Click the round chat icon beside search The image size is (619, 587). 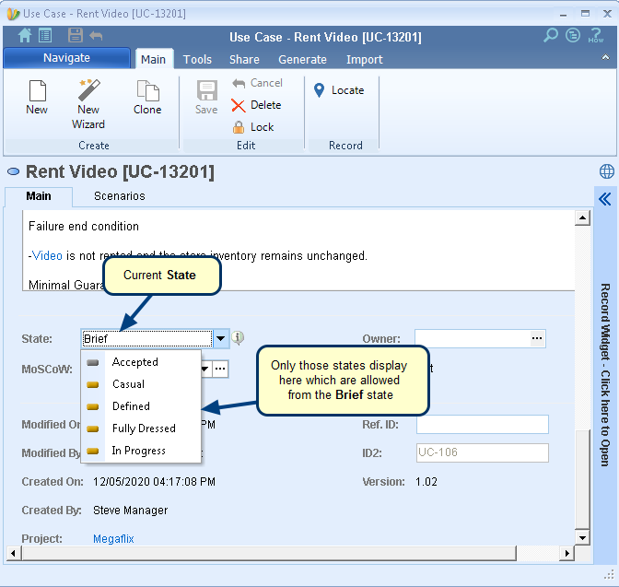572,35
